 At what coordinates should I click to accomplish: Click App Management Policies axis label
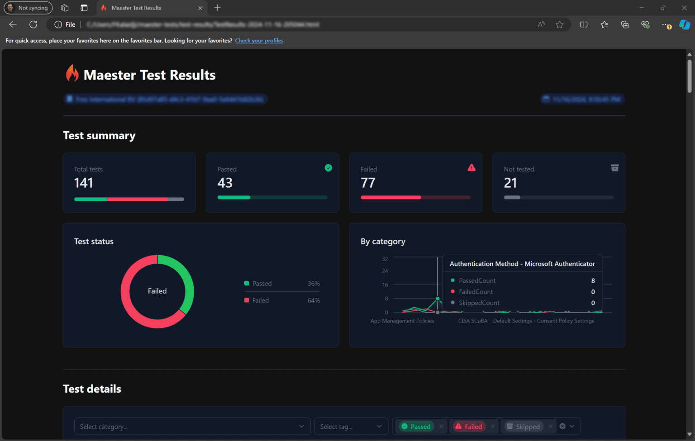click(x=402, y=321)
